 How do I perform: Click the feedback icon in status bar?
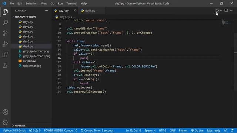[x=226, y=130]
